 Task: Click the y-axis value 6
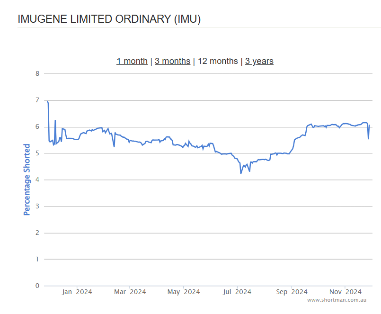(37, 127)
